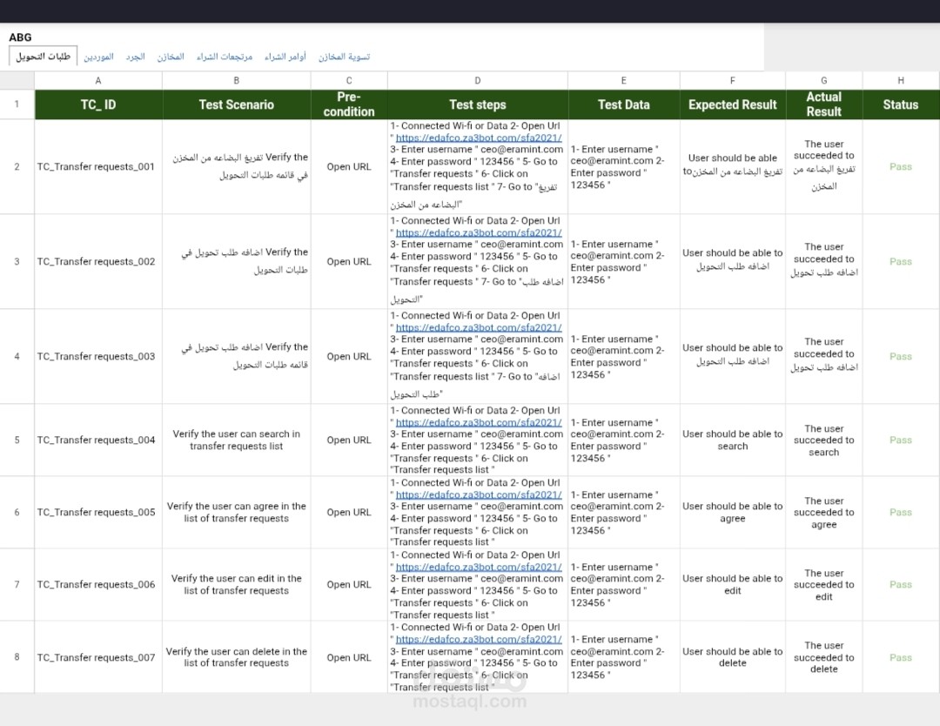Viewport: 940px width, 726px height.
Task: Open the طلبات التحويل sheet tab
Action: (x=44, y=57)
